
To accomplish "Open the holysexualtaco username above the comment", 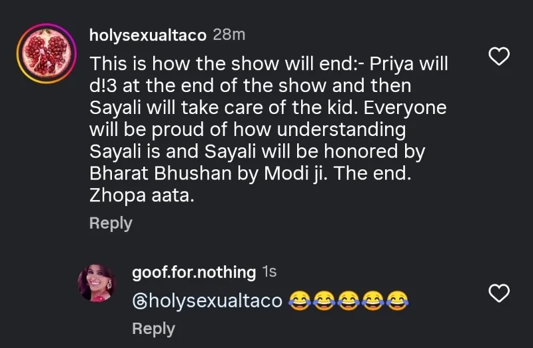I will tap(148, 35).
